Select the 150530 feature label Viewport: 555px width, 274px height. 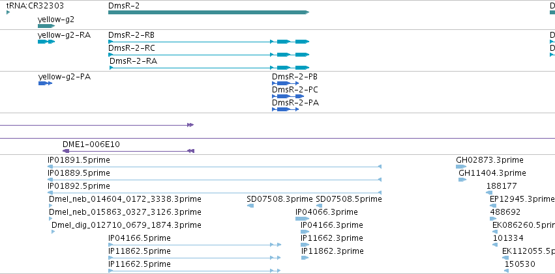coord(520,264)
